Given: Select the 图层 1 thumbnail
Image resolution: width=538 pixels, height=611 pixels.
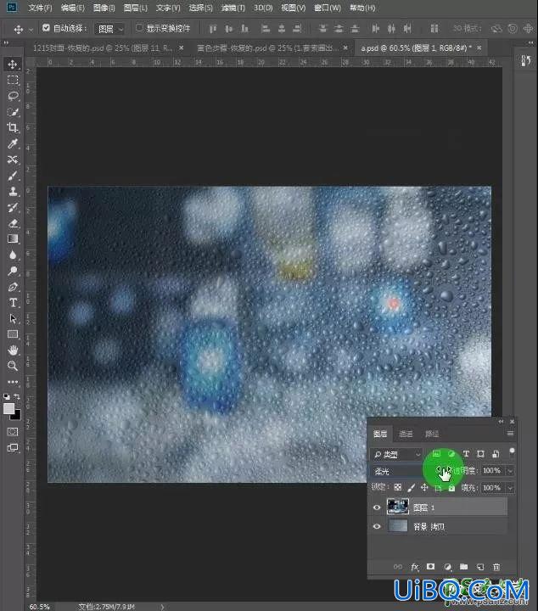Looking at the screenshot, I should click(x=398, y=507).
